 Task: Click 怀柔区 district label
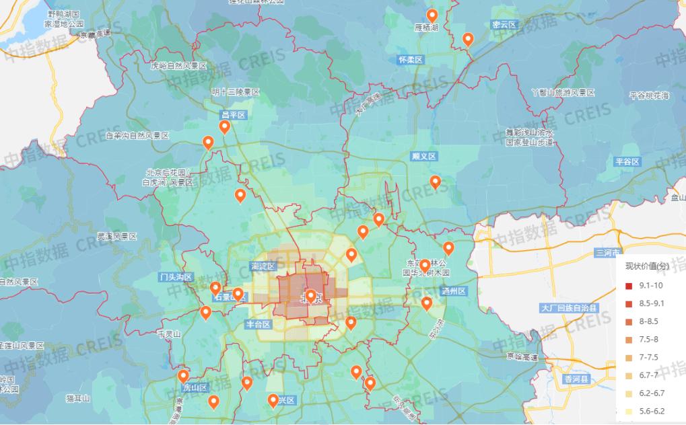(411, 60)
